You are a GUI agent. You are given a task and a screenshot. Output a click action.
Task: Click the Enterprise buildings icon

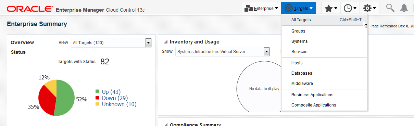(249, 8)
